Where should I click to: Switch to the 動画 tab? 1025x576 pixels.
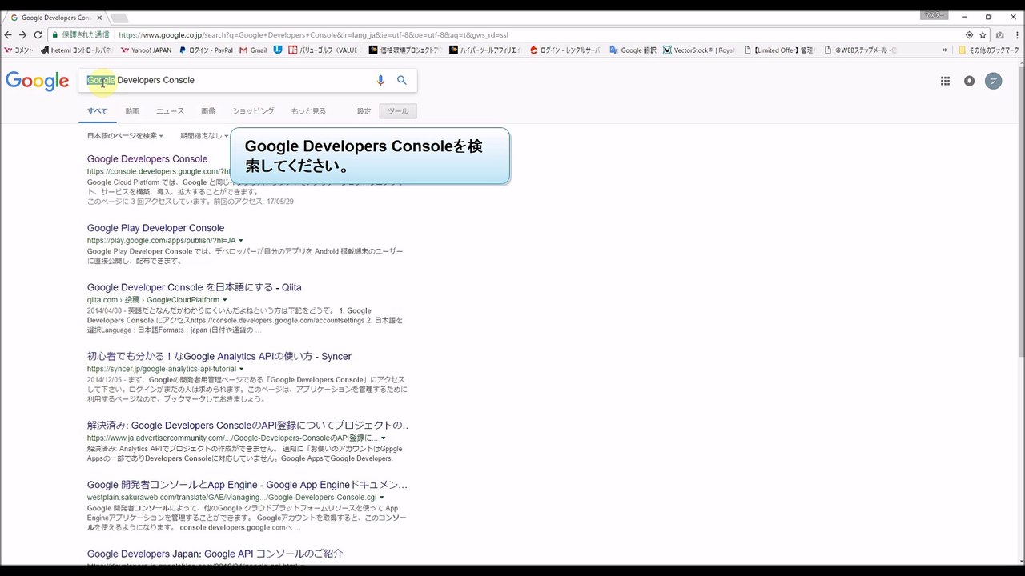pyautogui.click(x=132, y=111)
